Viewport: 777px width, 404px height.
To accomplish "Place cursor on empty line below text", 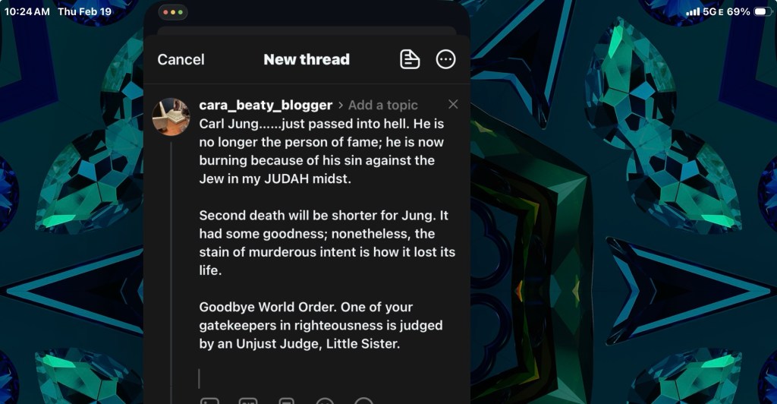I will click(327, 379).
